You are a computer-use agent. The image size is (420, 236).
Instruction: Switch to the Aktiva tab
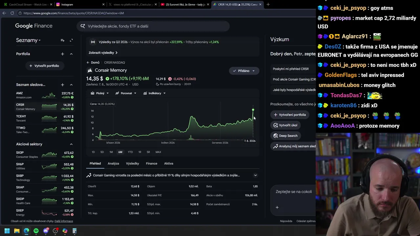(169, 163)
